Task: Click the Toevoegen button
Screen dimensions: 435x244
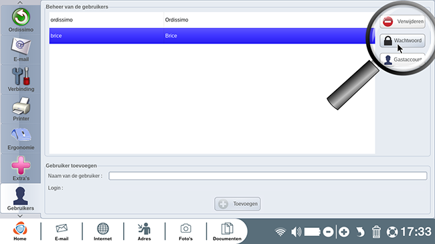Action: (x=238, y=204)
